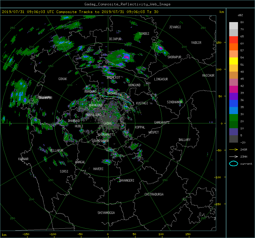Click the BIJAPUR city label
255x238 pixels.
tap(115, 39)
